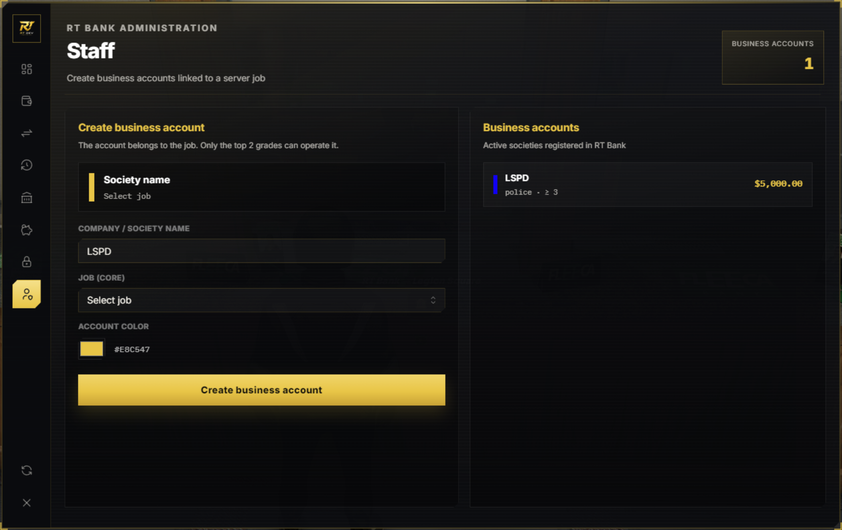Open the wallet icon in sidebar
This screenshot has width=842, height=530.
tap(27, 101)
